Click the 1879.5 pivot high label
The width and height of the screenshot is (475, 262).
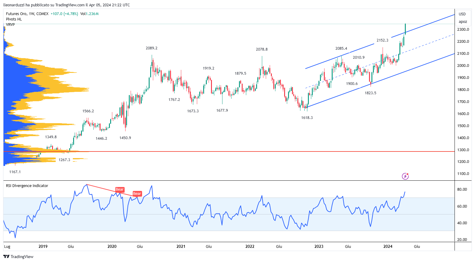(x=240, y=73)
